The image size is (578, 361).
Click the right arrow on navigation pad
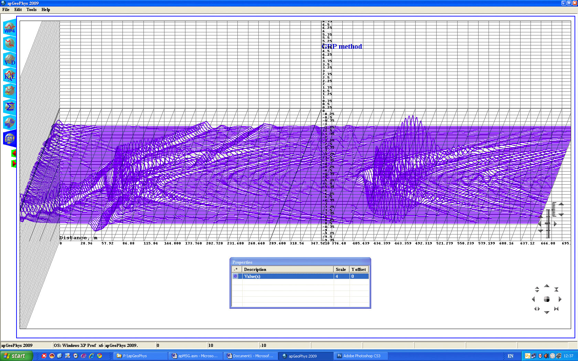[x=560, y=299]
